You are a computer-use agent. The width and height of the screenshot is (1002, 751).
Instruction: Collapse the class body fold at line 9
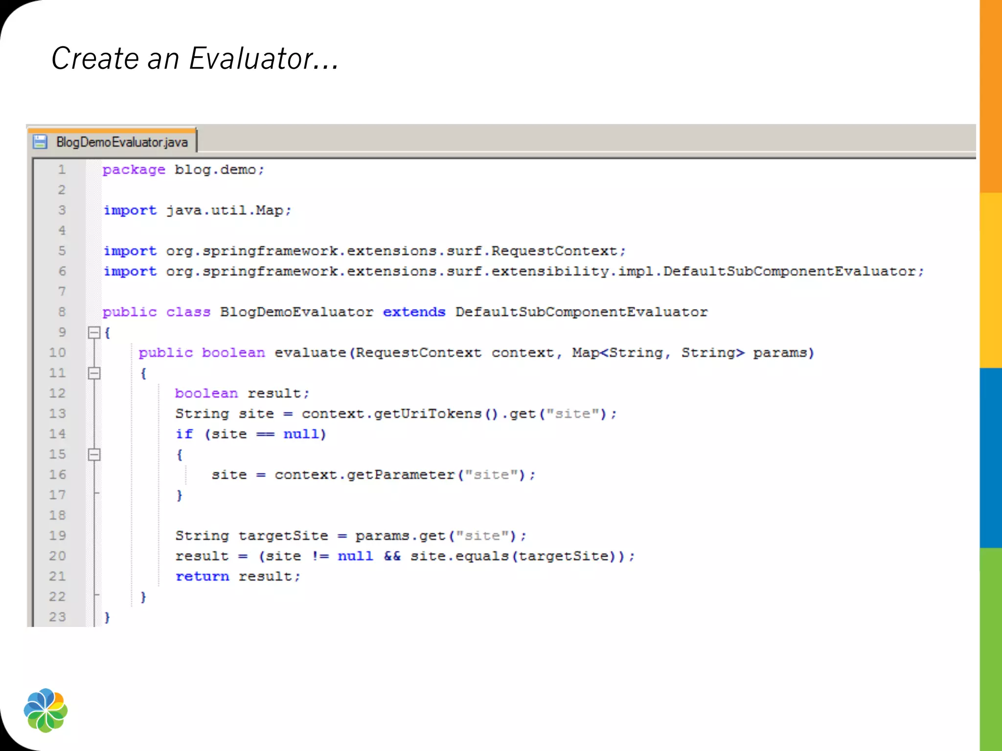94,333
